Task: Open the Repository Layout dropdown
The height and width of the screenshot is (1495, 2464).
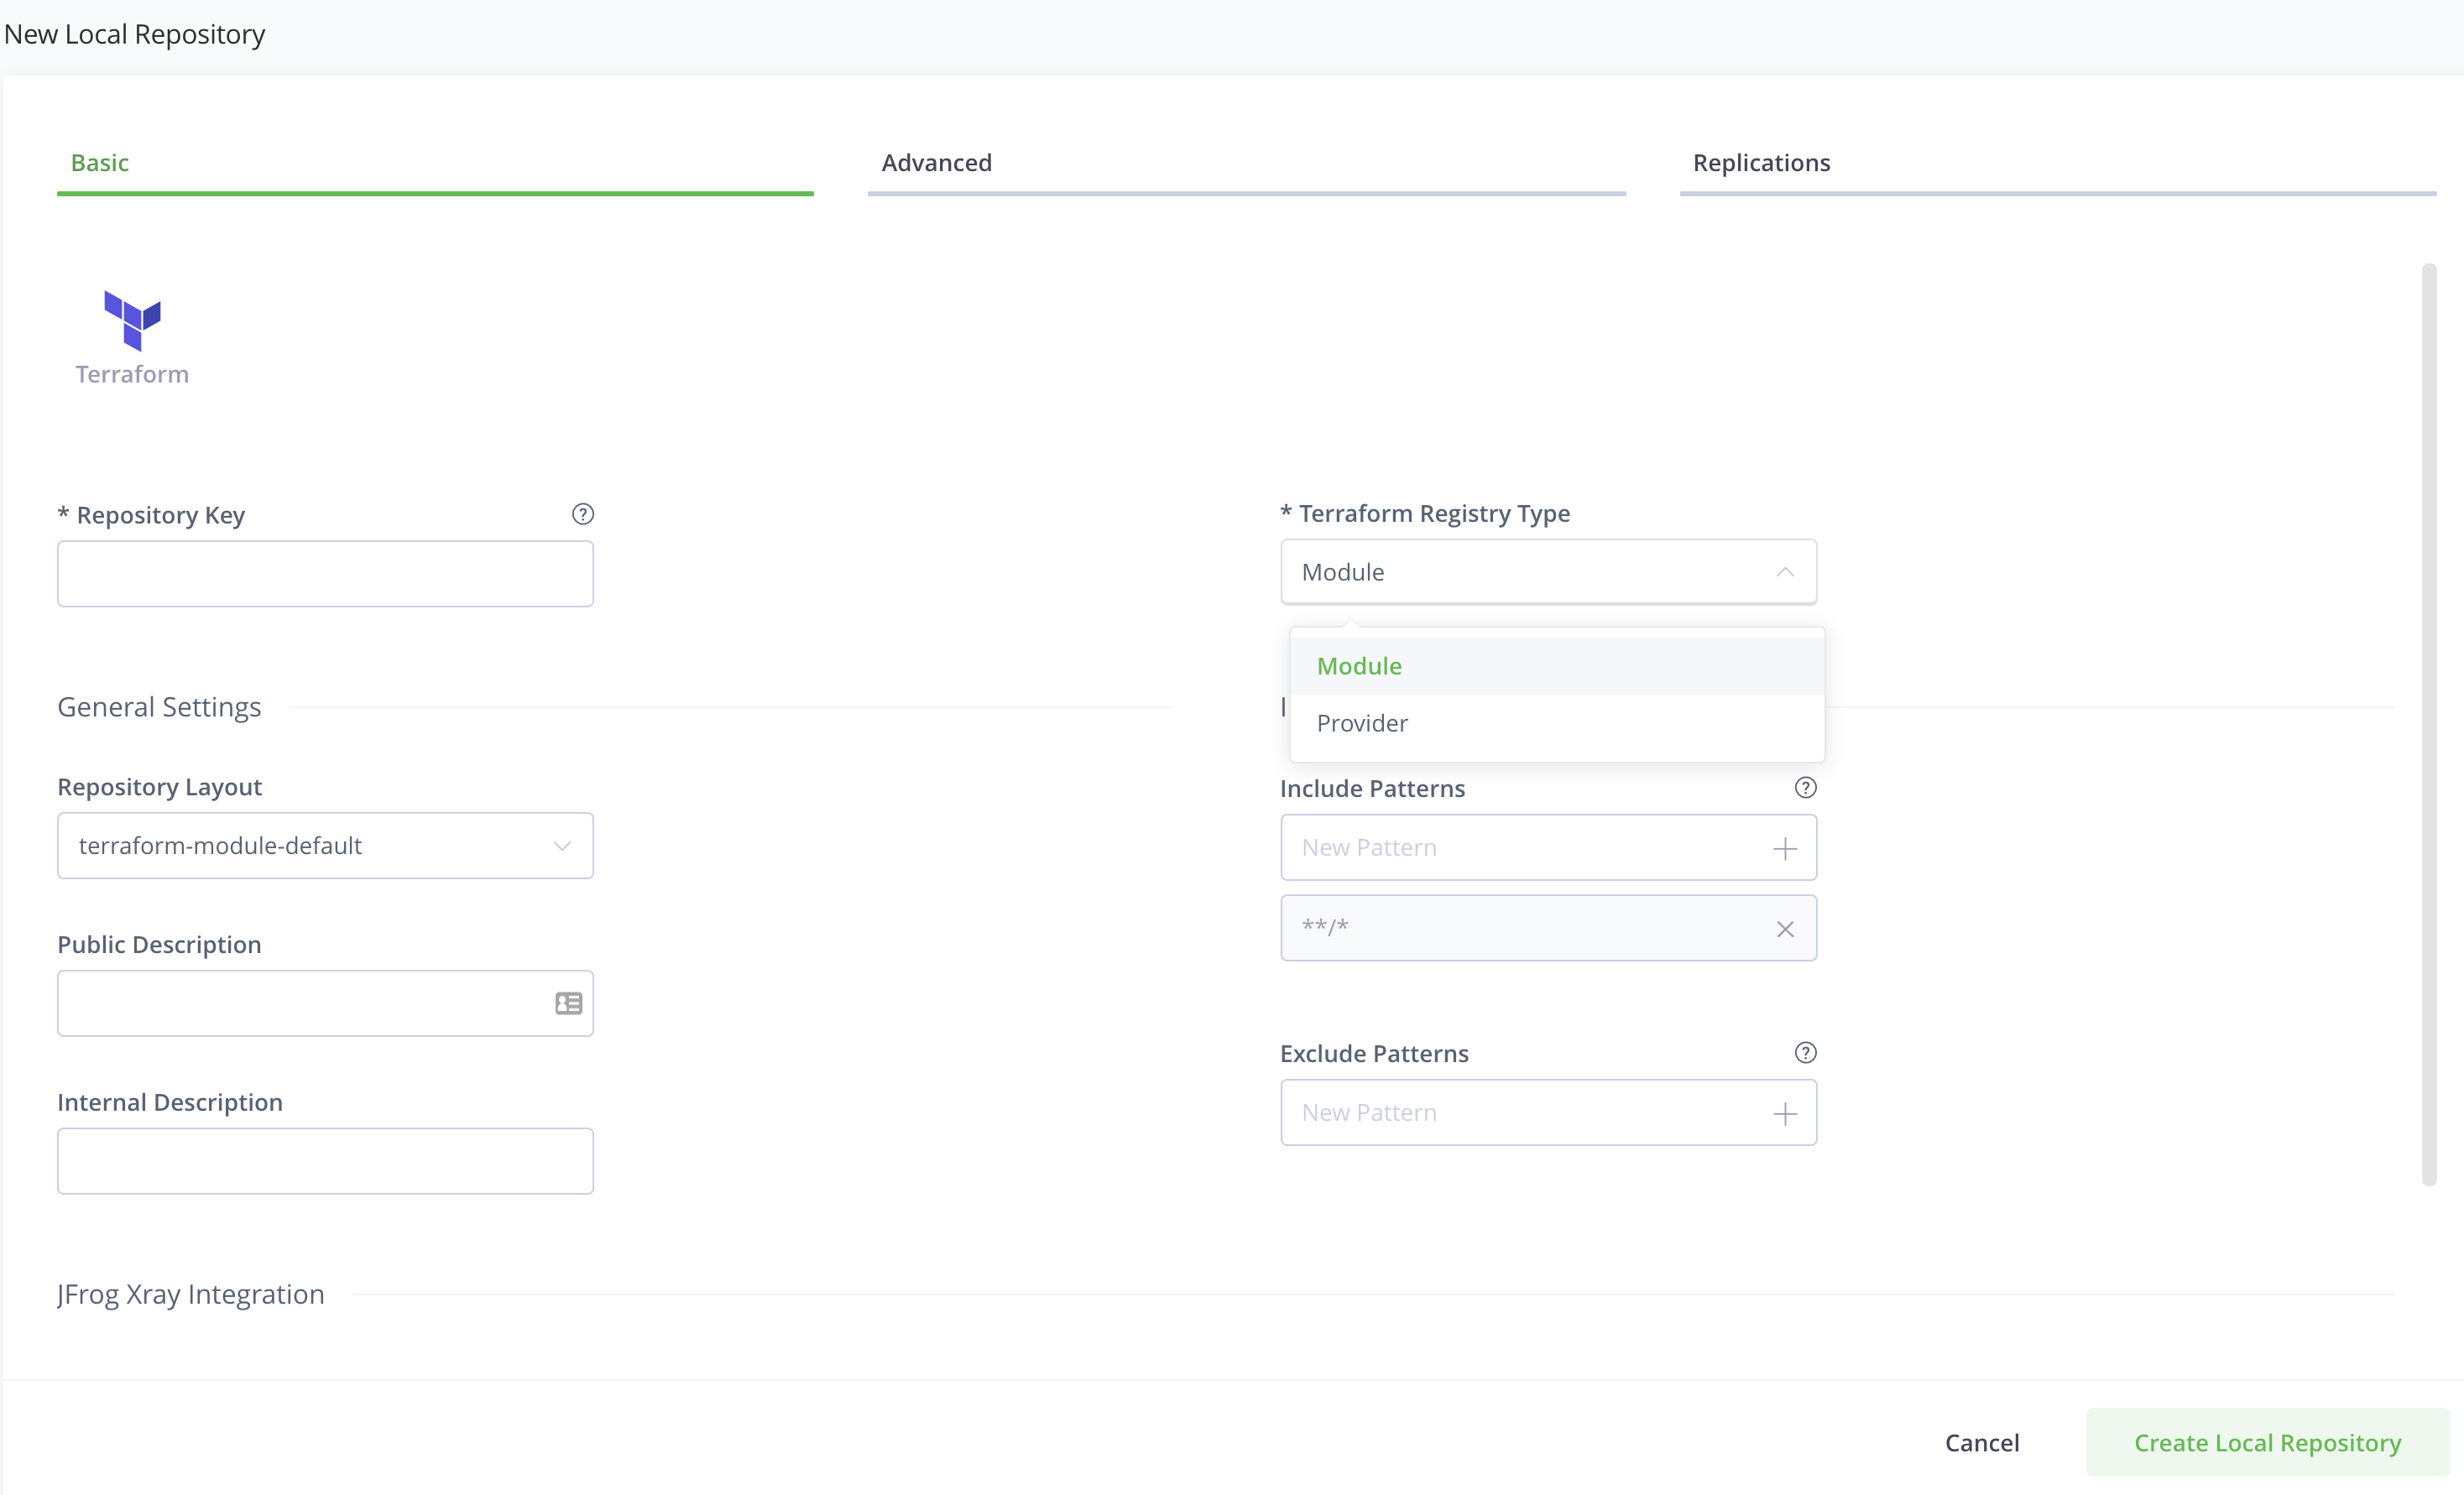Action: [325, 846]
